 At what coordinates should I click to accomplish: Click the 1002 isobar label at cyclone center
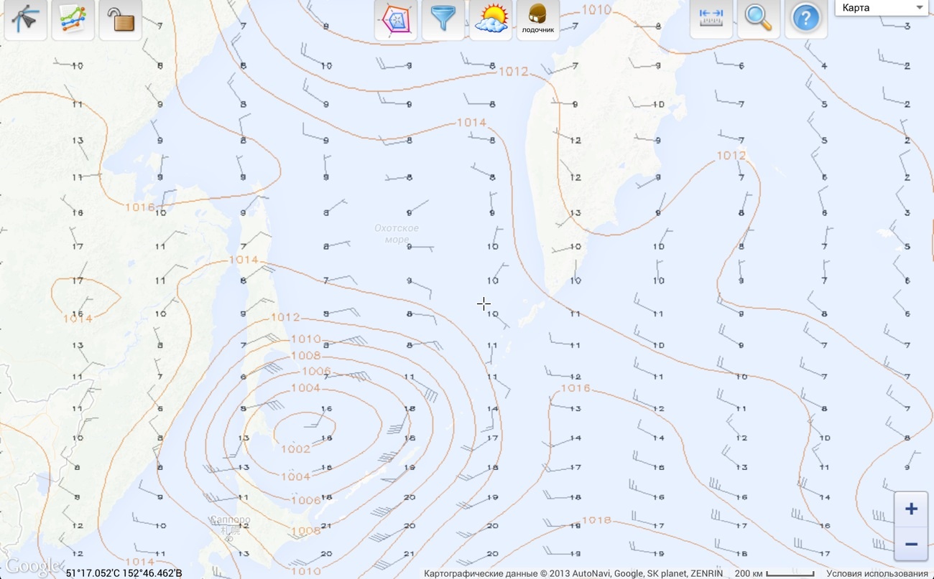(295, 449)
